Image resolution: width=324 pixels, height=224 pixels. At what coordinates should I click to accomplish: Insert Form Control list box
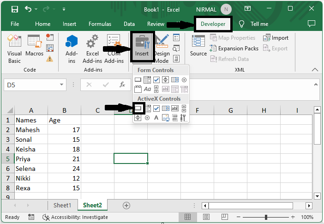point(175,79)
